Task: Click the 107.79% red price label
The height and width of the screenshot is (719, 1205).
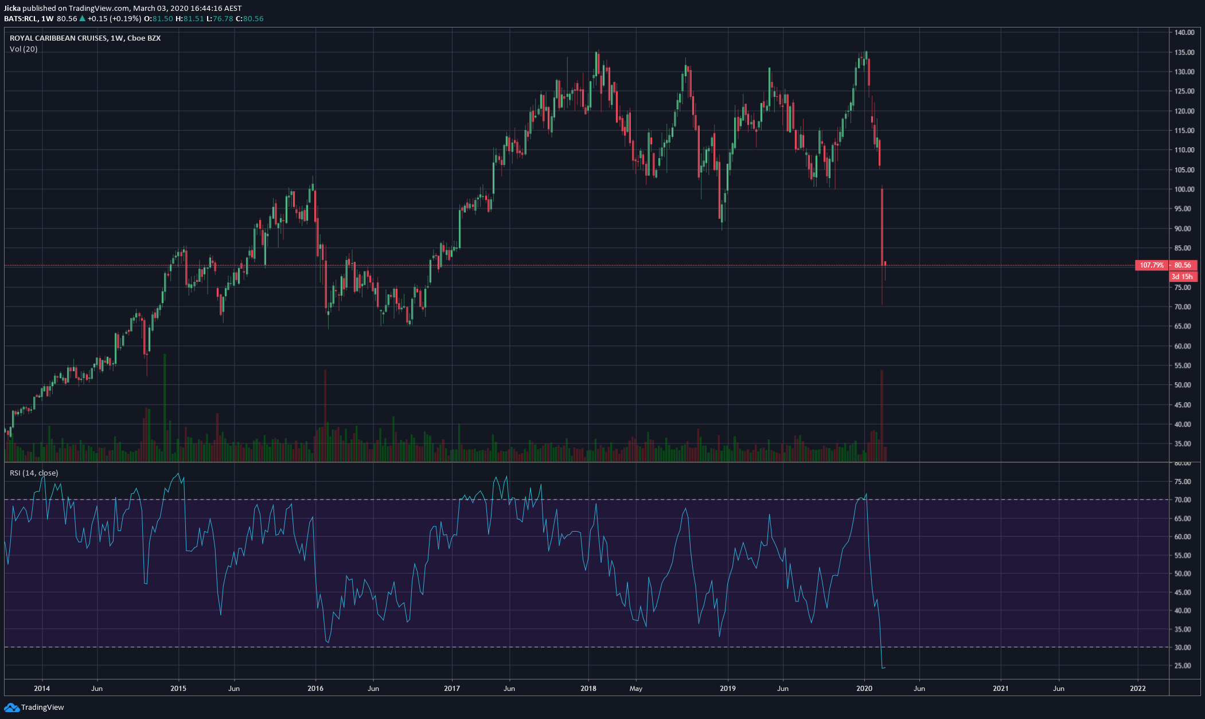Action: click(1152, 265)
